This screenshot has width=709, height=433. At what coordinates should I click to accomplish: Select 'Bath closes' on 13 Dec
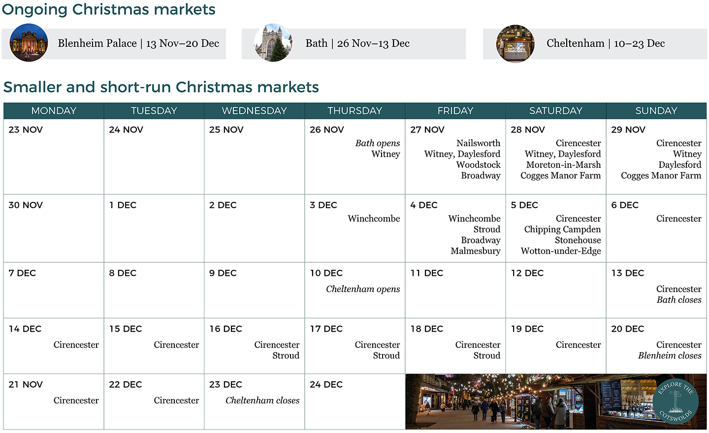tap(679, 300)
